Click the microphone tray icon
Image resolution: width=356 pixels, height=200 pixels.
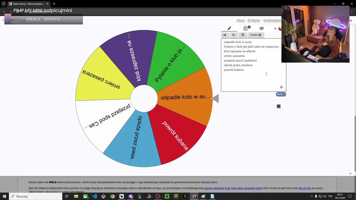pyautogui.click(x=316, y=196)
